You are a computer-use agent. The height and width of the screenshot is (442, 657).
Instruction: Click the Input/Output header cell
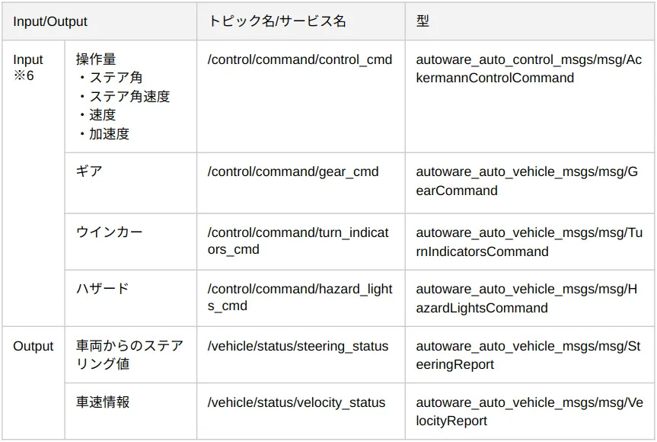(x=99, y=21)
